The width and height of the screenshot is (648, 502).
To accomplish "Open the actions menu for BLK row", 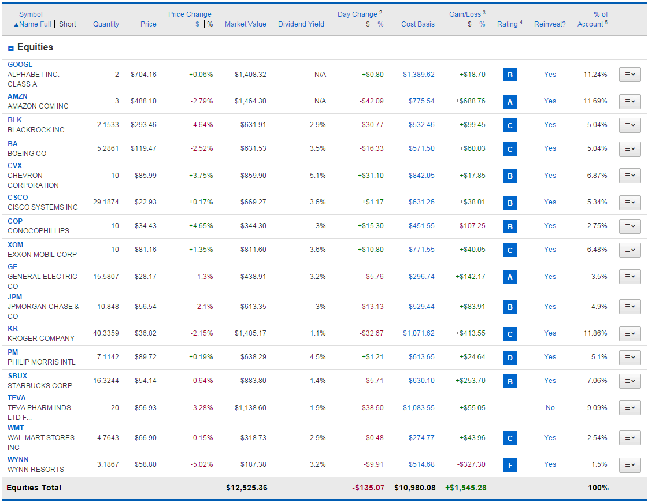I will (x=630, y=125).
